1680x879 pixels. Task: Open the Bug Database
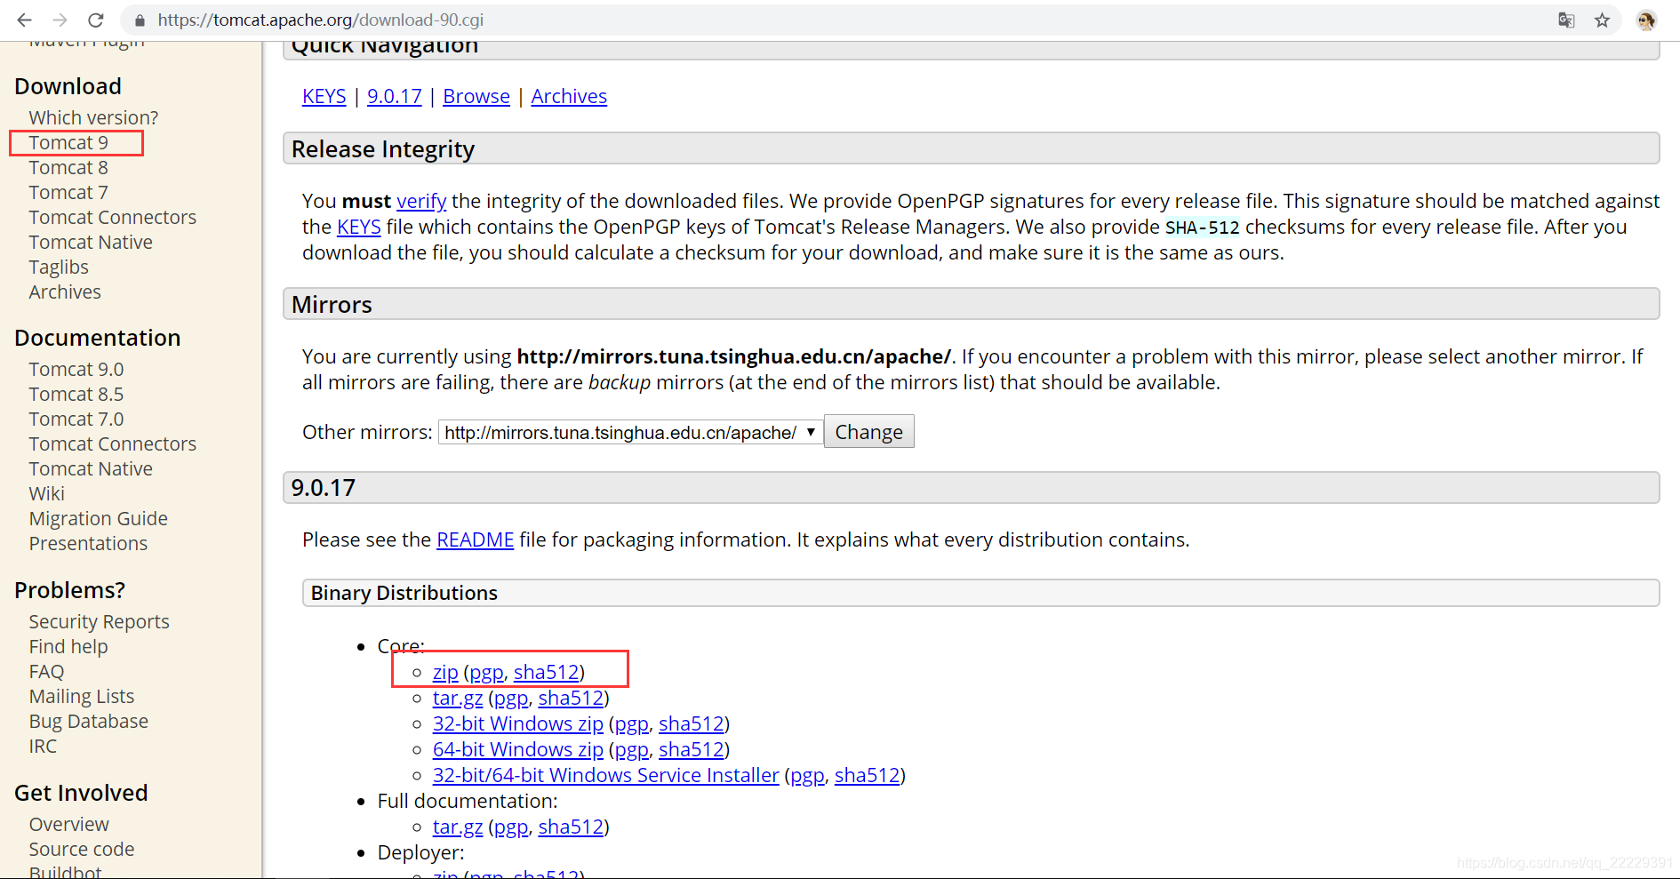89,721
